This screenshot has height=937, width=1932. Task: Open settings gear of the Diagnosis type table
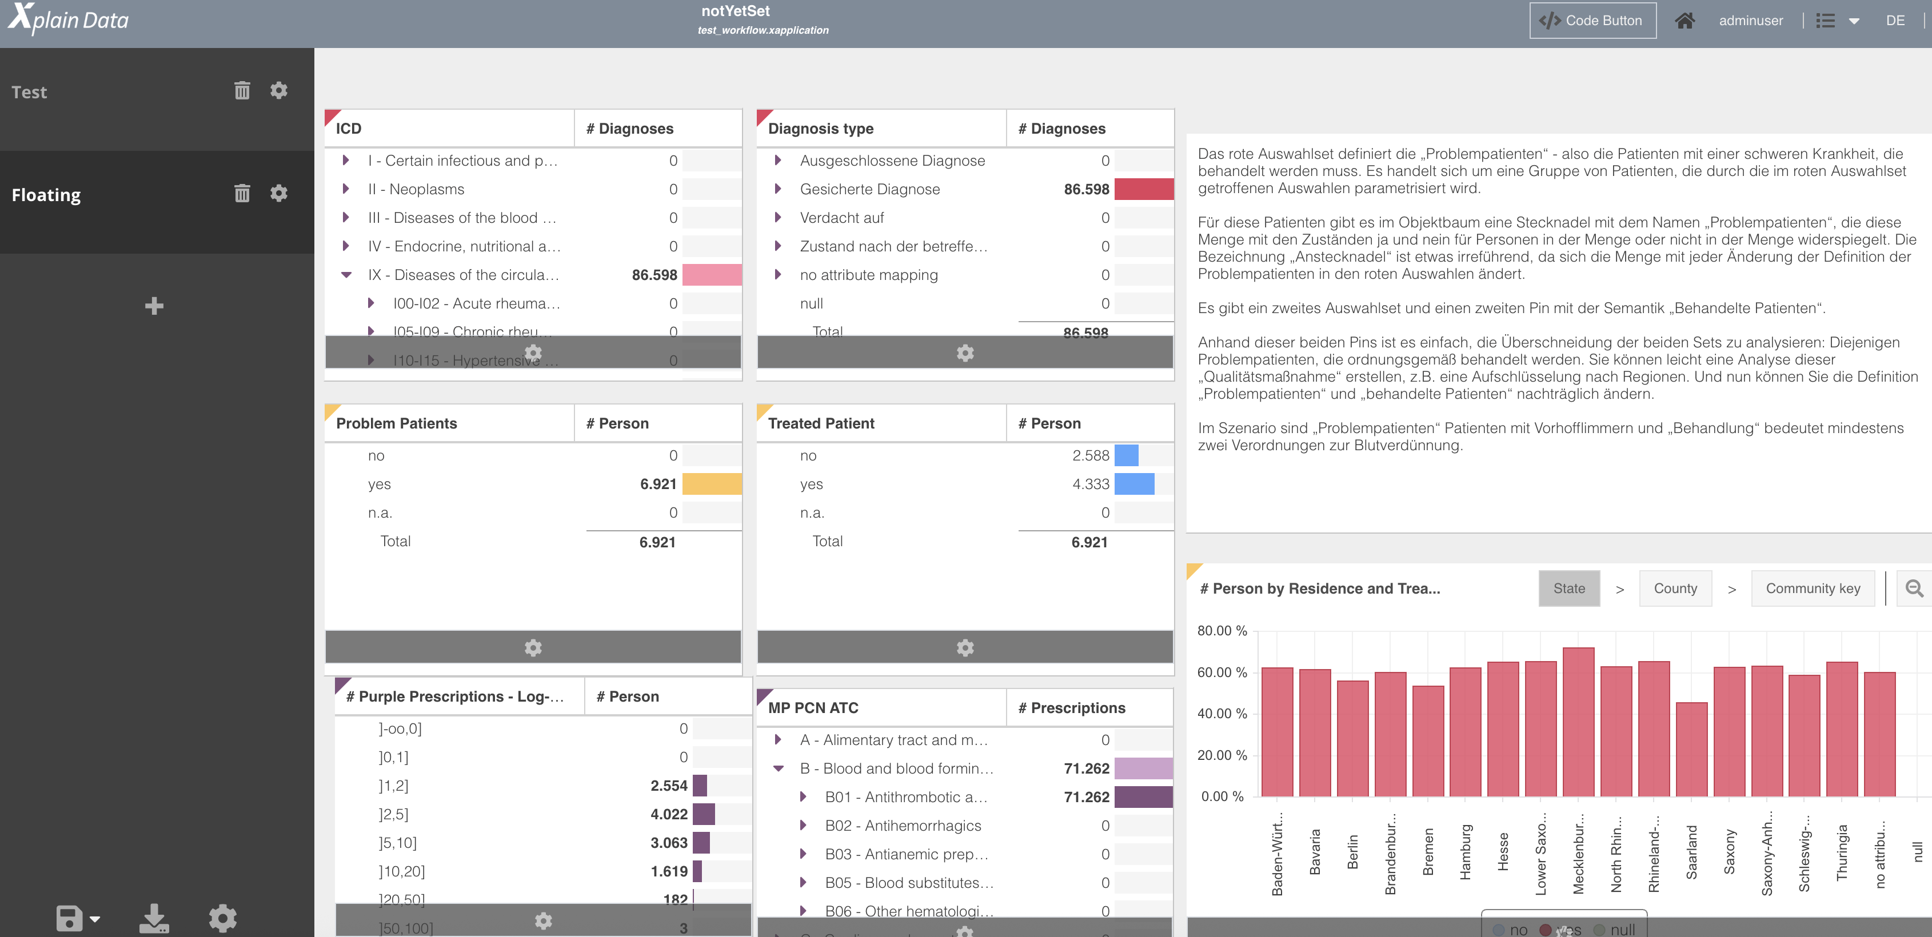coord(965,353)
